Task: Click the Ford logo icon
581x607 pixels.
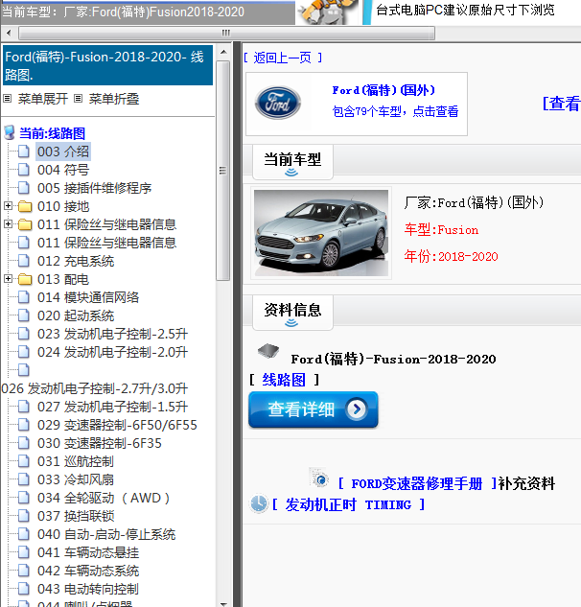Action: point(277,103)
